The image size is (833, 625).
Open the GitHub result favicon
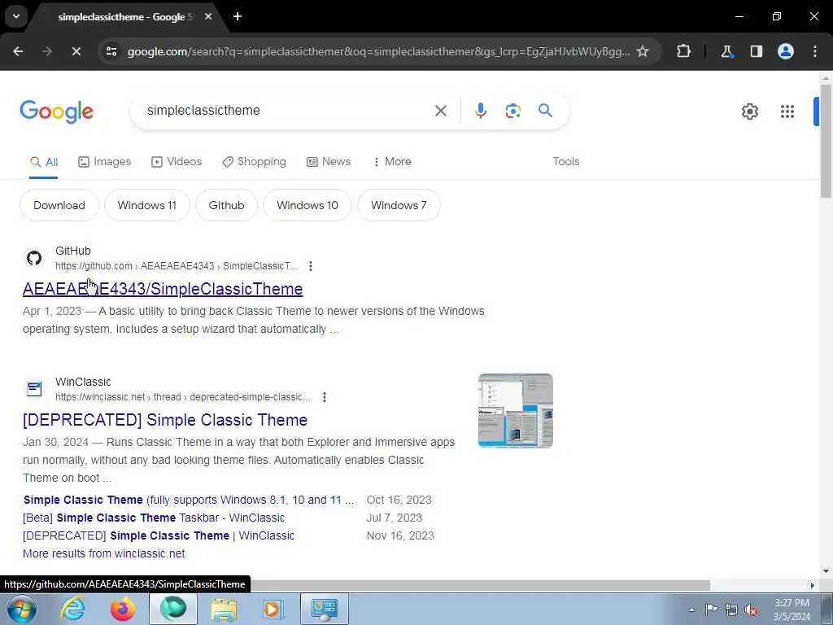34,258
